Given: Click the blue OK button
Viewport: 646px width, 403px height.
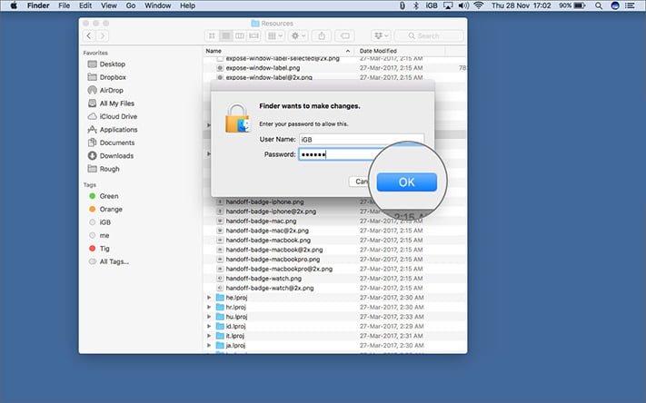Looking at the screenshot, I should coord(407,182).
